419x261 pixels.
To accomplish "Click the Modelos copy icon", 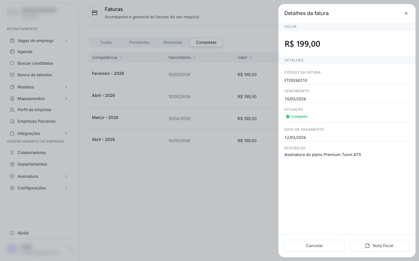I will [12, 87].
